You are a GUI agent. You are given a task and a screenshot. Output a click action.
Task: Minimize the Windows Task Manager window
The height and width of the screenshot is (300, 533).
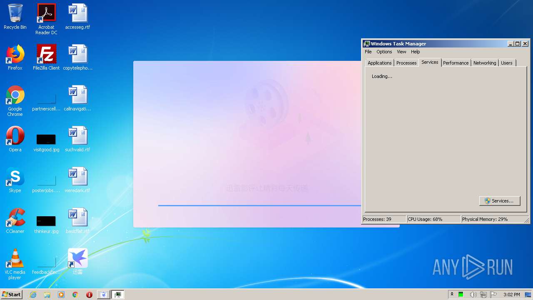coord(511,44)
